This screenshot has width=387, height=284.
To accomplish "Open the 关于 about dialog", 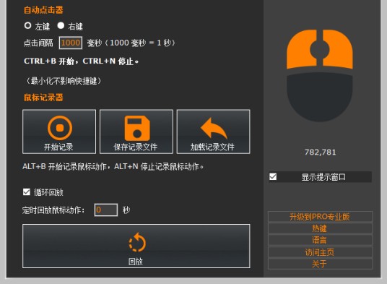I will 320,264.
